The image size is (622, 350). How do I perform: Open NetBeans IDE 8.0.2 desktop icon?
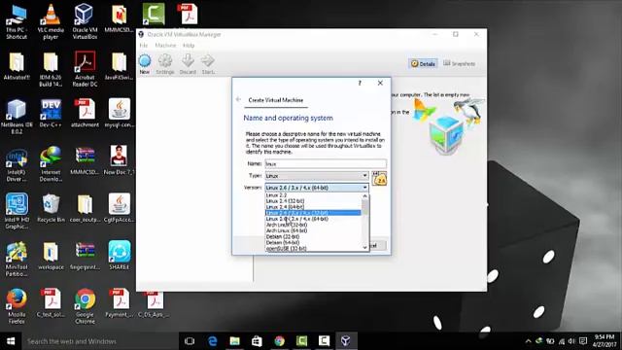17,117
